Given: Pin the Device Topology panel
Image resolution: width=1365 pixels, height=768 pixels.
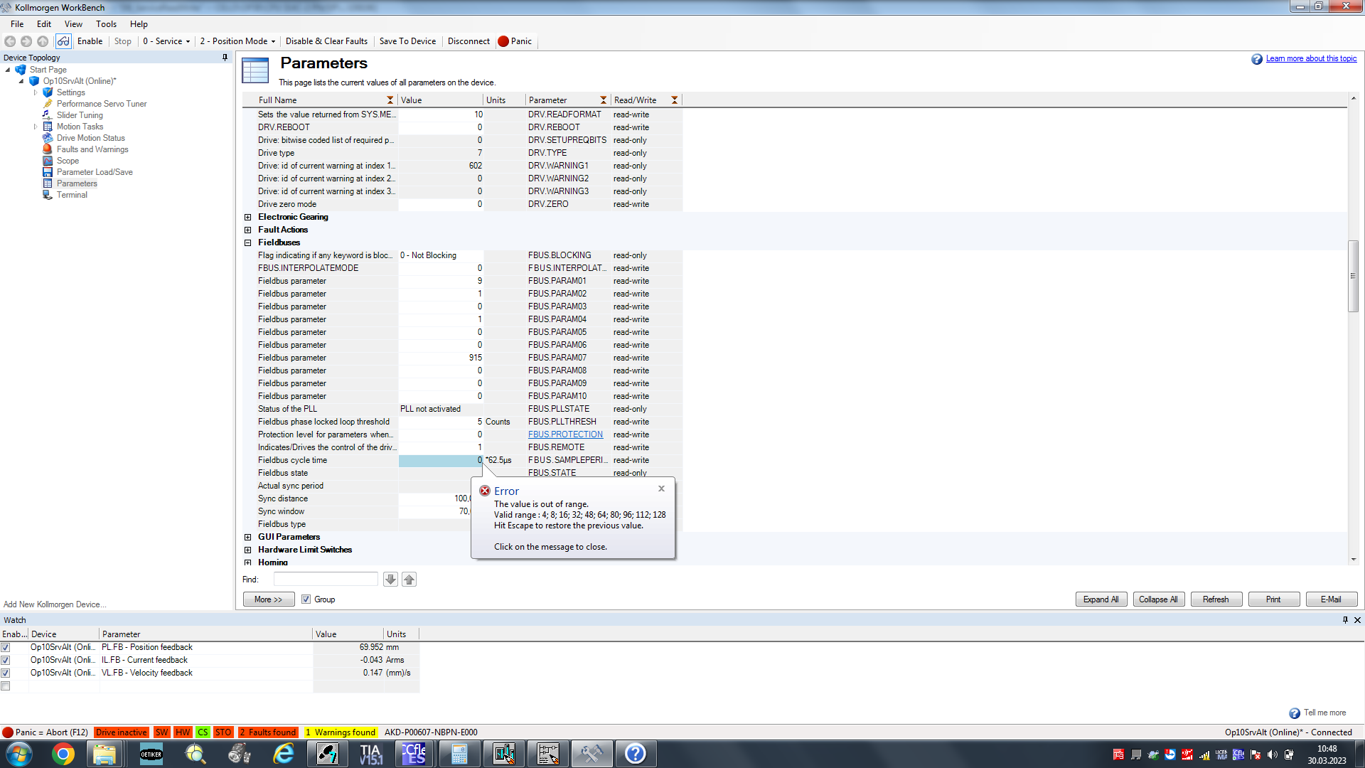Looking at the screenshot, I should click(225, 58).
